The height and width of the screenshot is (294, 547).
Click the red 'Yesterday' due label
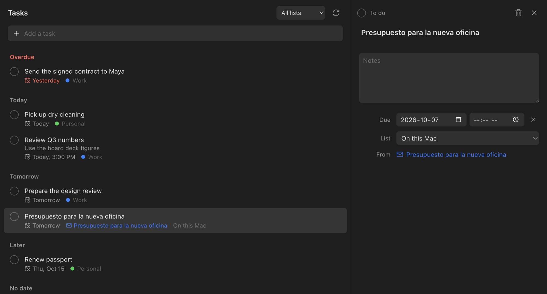point(46,81)
